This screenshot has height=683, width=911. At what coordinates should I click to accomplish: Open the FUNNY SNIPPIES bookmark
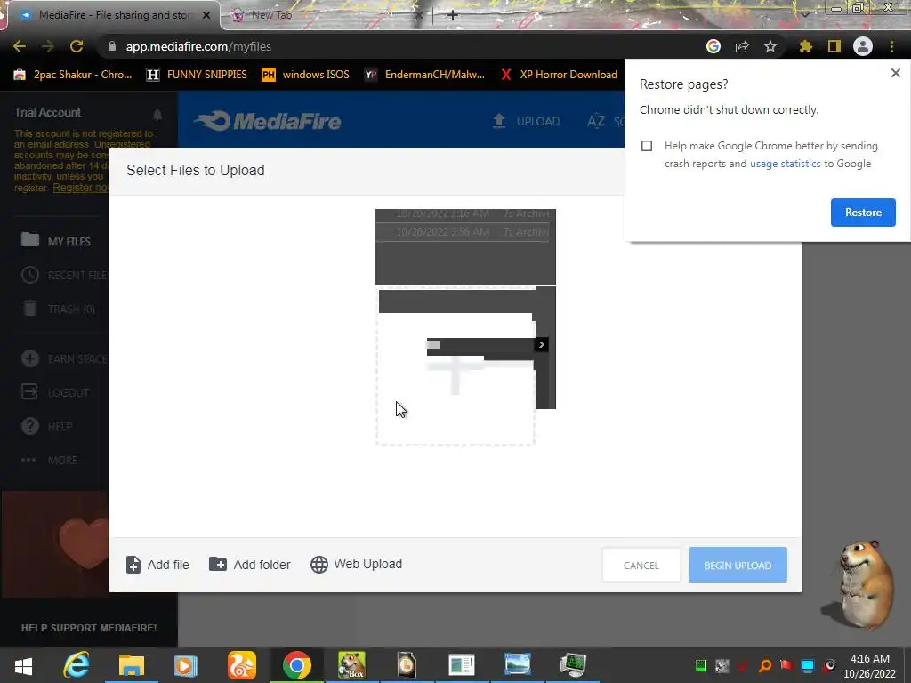(197, 75)
